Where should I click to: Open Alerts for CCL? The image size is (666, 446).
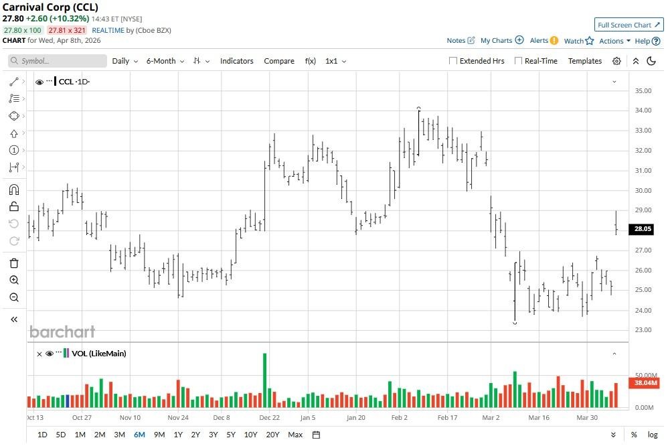(x=544, y=41)
